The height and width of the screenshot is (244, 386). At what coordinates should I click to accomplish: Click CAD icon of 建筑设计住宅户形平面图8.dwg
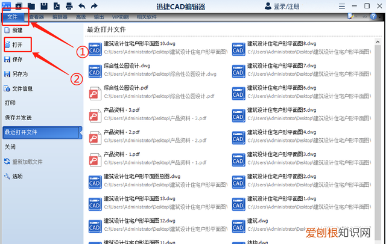point(238,49)
